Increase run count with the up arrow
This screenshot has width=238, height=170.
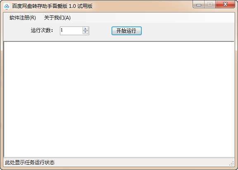click(86, 29)
